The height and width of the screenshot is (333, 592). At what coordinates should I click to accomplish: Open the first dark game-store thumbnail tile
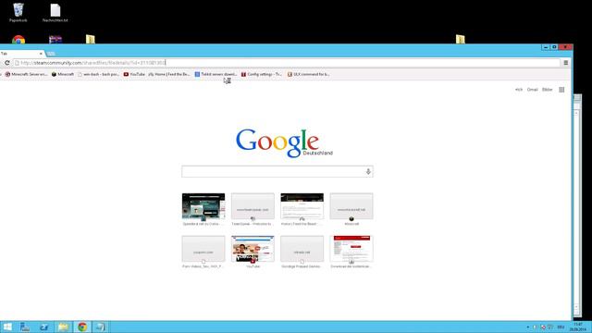(203, 209)
